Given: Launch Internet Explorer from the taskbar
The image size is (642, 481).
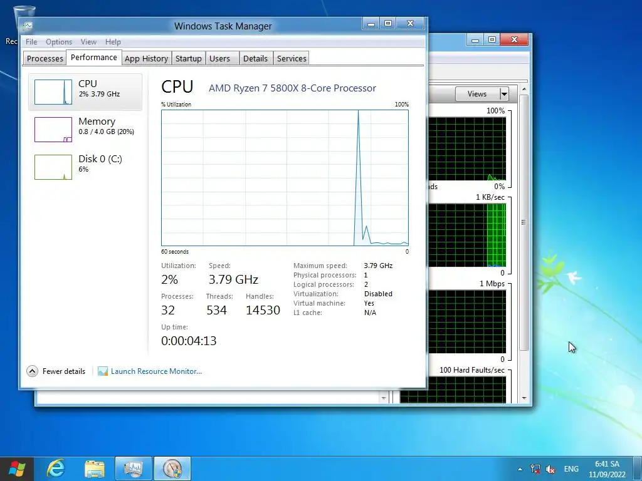Looking at the screenshot, I should pos(56,468).
